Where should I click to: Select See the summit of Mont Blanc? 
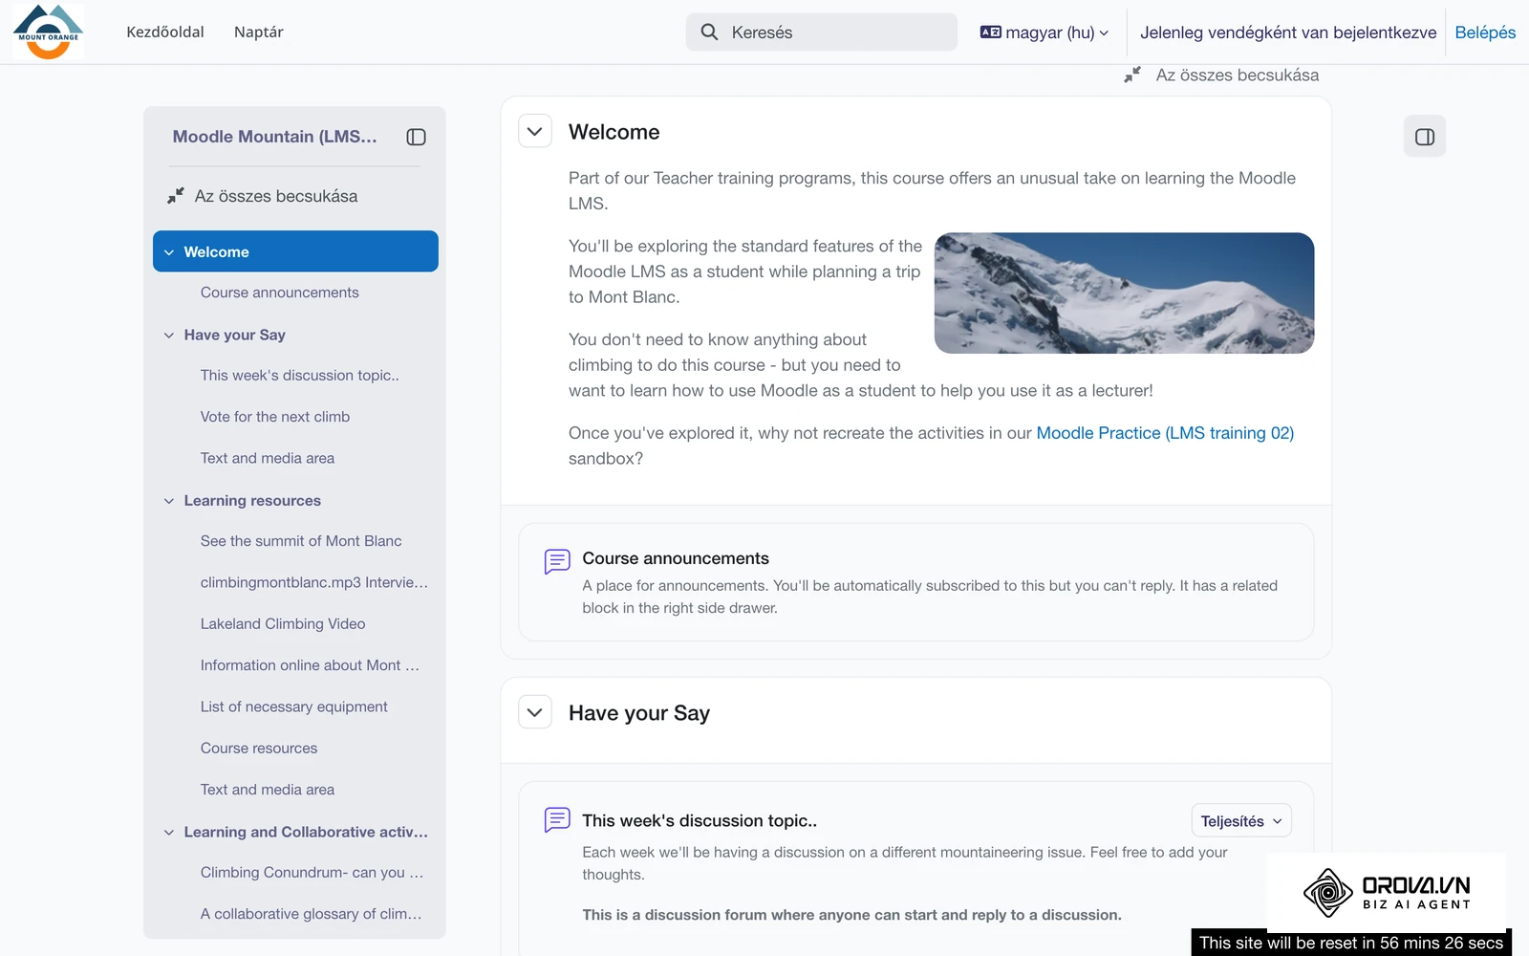click(301, 541)
